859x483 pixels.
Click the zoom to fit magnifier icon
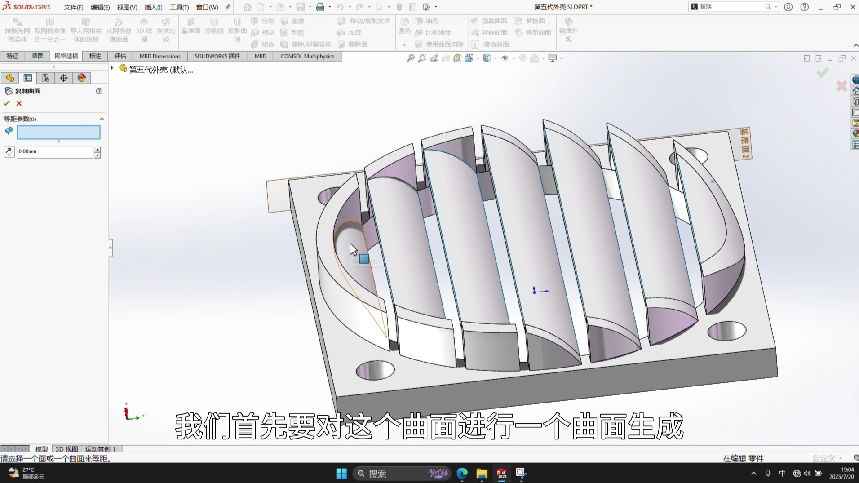(410, 58)
